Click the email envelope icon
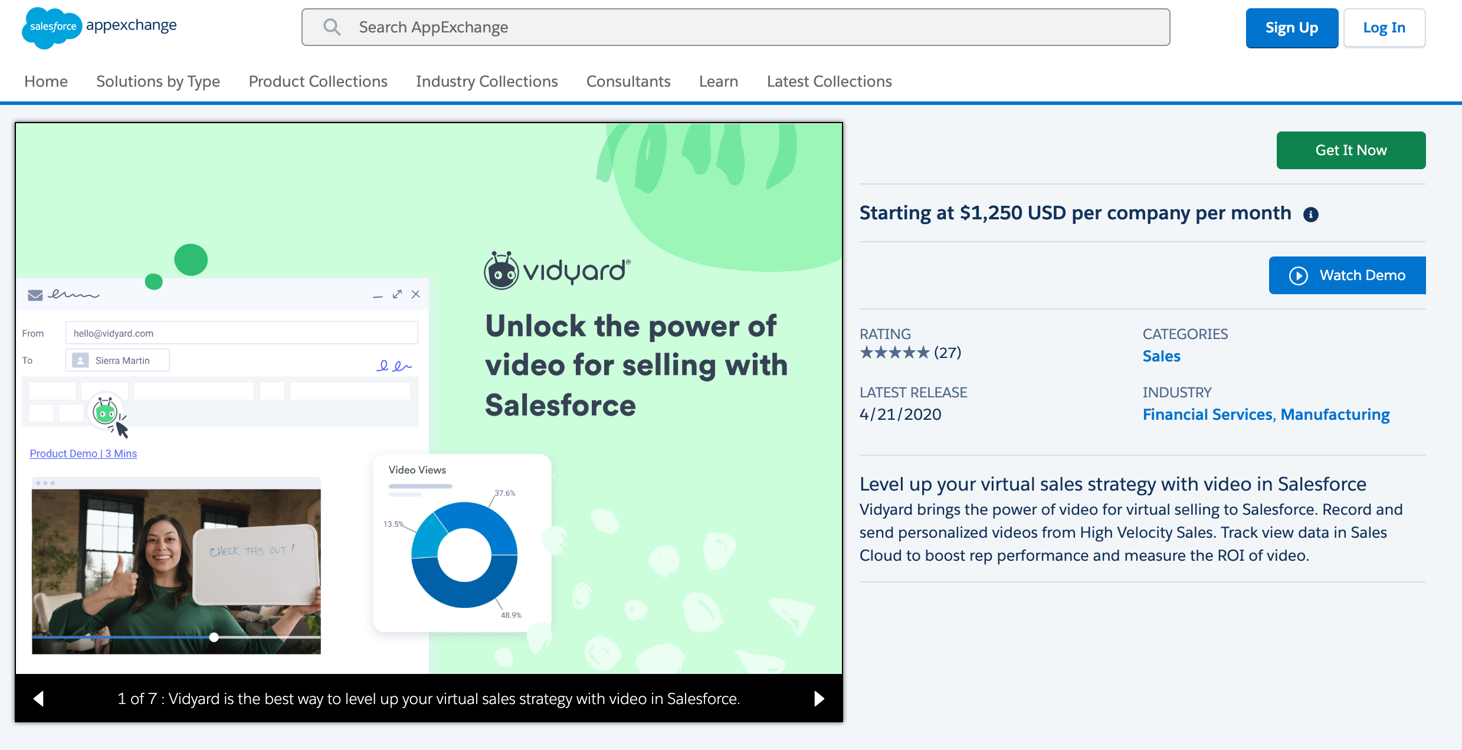This screenshot has height=750, width=1462. point(35,295)
